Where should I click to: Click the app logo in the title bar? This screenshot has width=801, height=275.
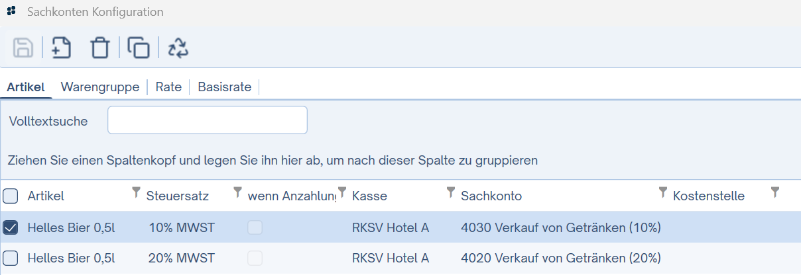(x=11, y=11)
